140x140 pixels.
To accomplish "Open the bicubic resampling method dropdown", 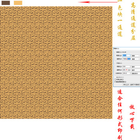I will [x=131, y=84].
